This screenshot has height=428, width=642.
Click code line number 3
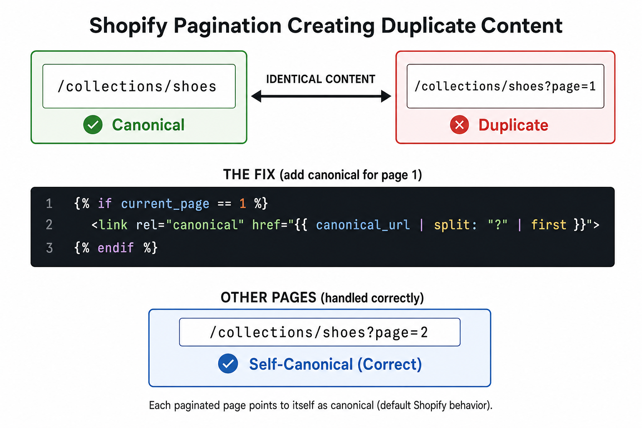pyautogui.click(x=49, y=248)
